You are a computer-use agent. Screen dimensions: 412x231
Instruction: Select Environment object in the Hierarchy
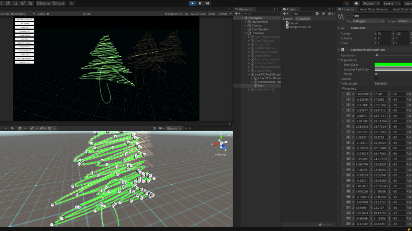coord(260,22)
